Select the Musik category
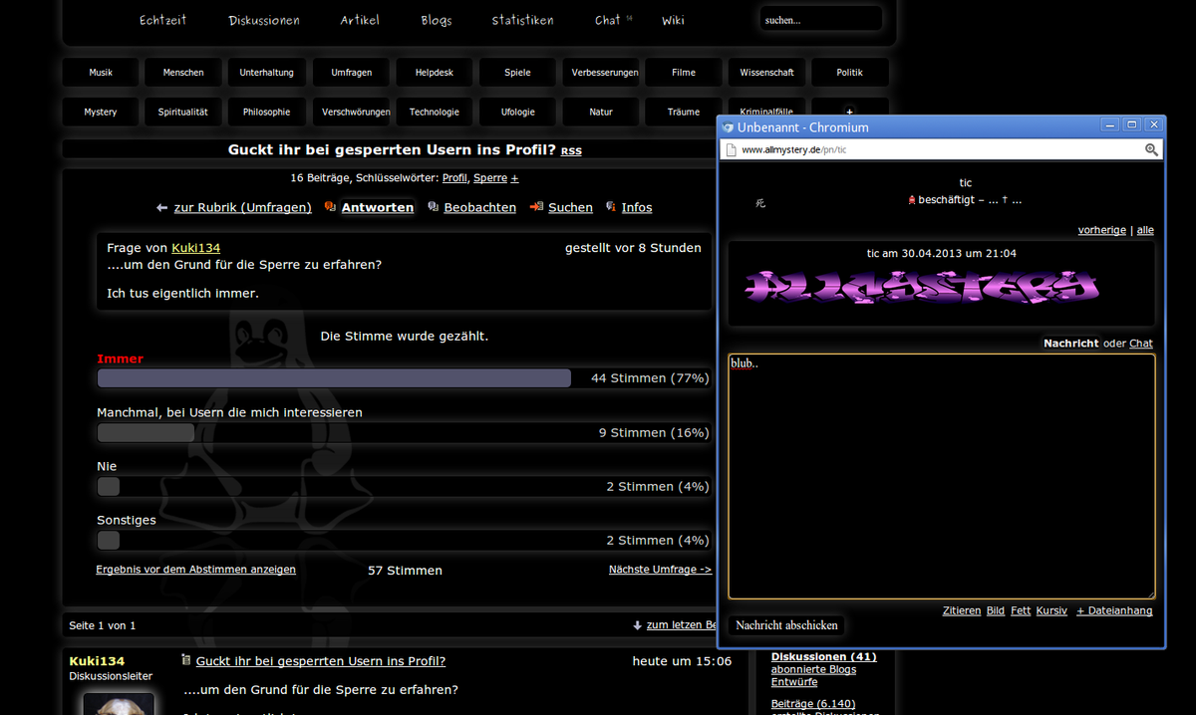This screenshot has height=715, width=1196. coord(101,73)
